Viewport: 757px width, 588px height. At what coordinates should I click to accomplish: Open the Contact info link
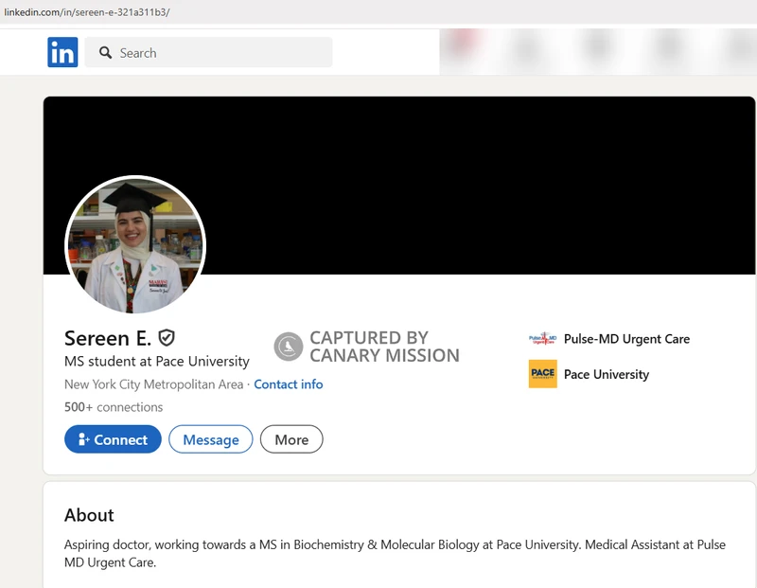pyautogui.click(x=290, y=384)
